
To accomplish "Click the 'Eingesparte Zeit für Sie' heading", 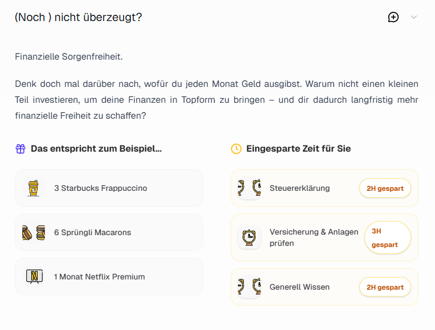I will 298,149.
